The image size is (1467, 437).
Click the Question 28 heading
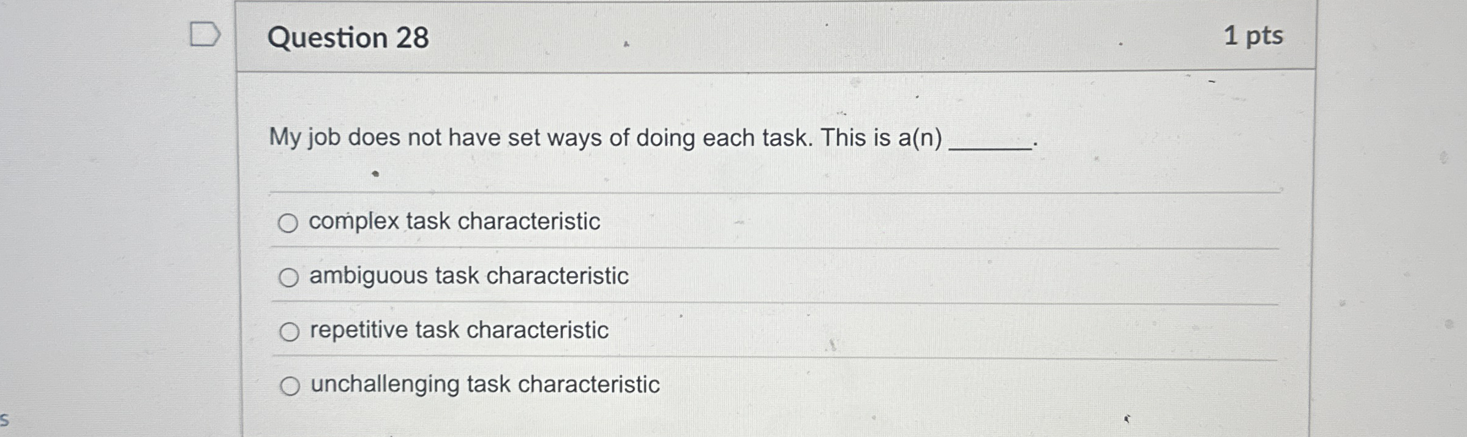pos(349,38)
